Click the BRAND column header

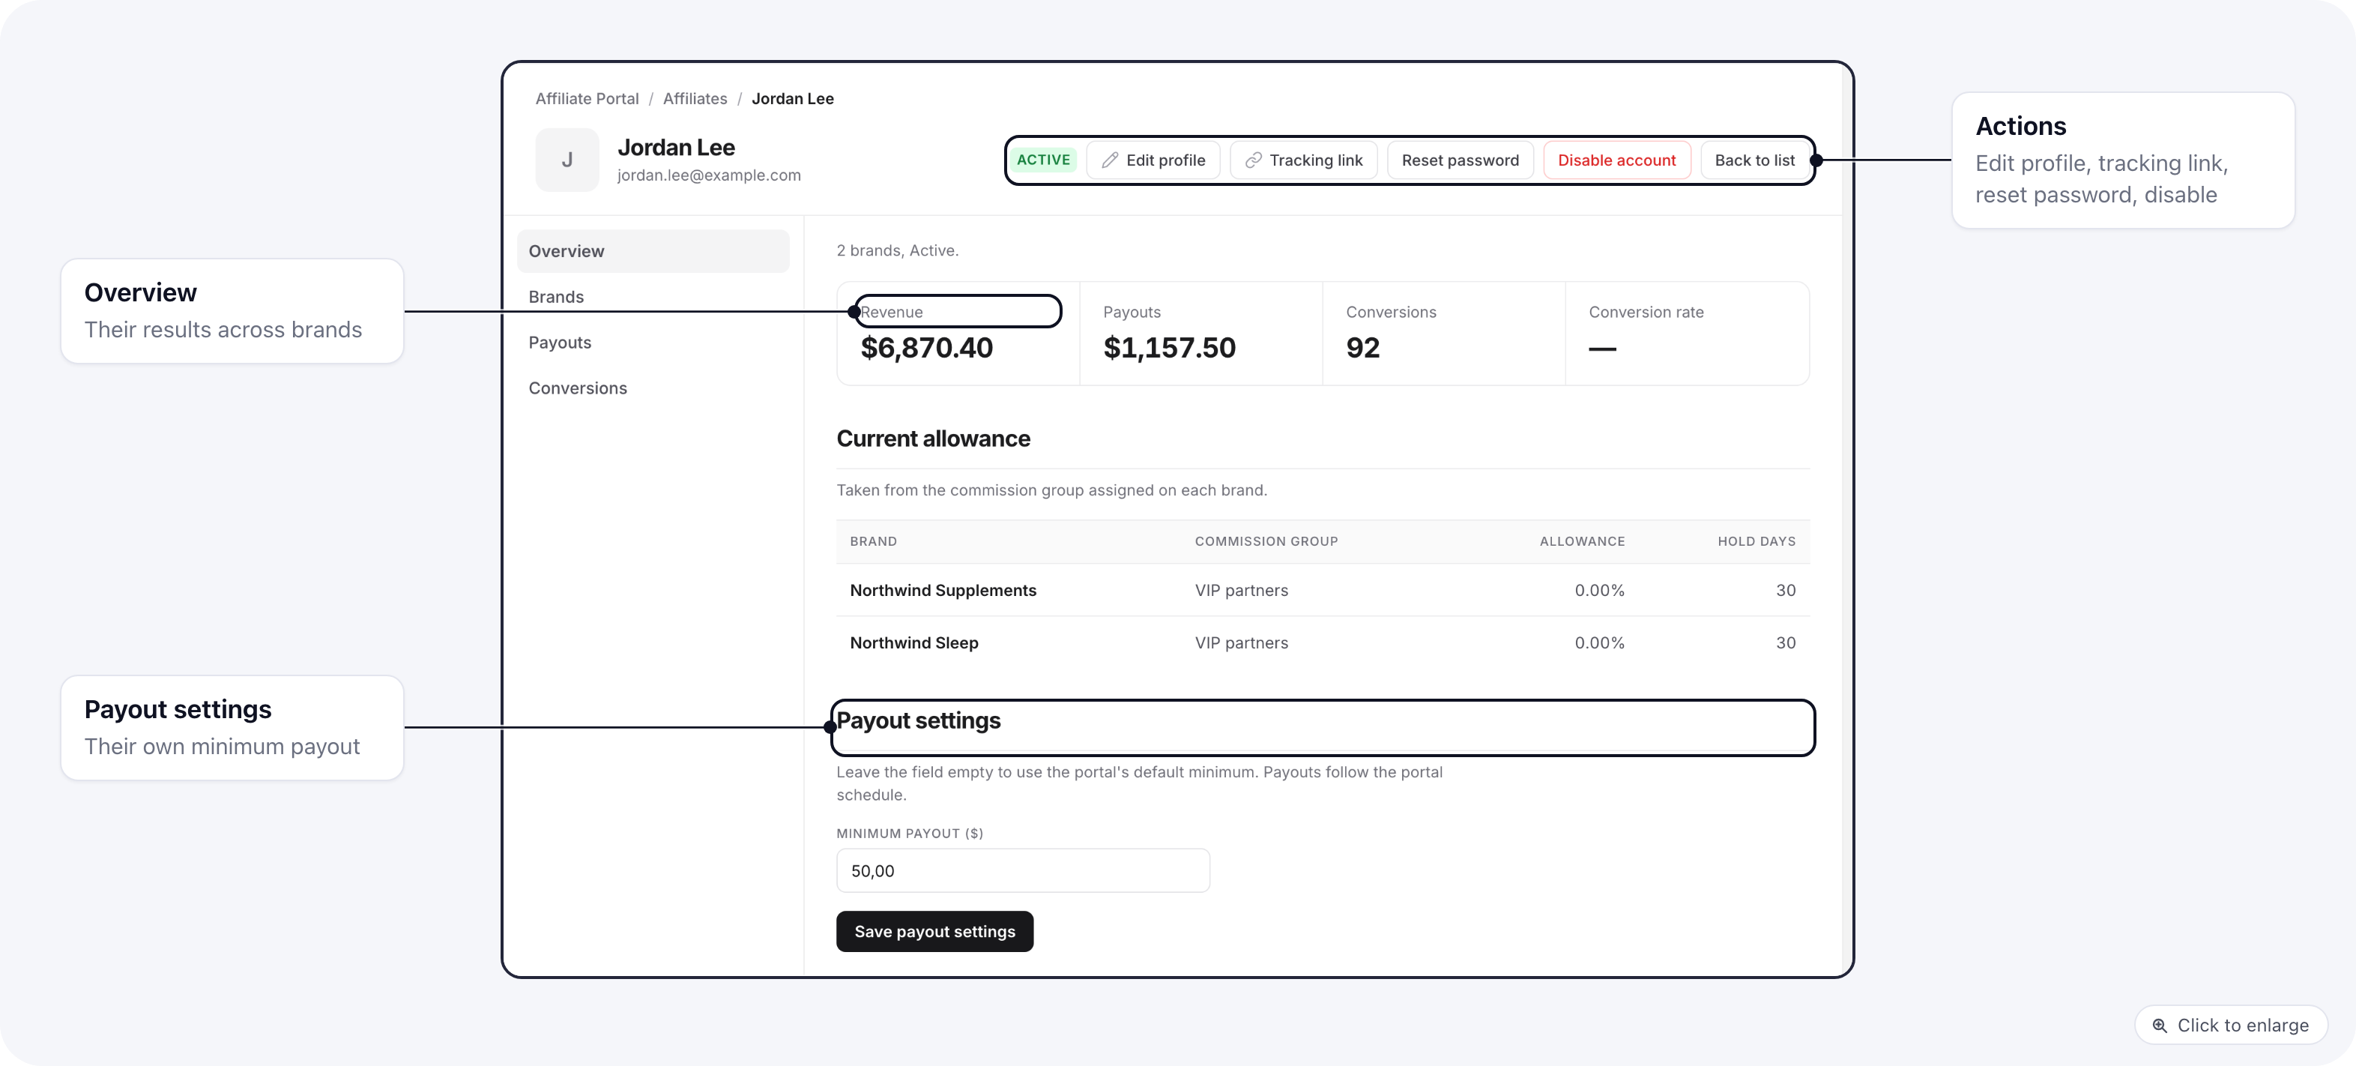[874, 542]
